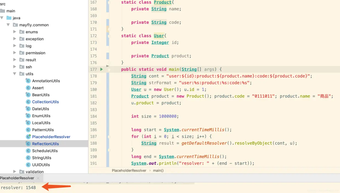Click the AnnotationUtils class icon

28,81
